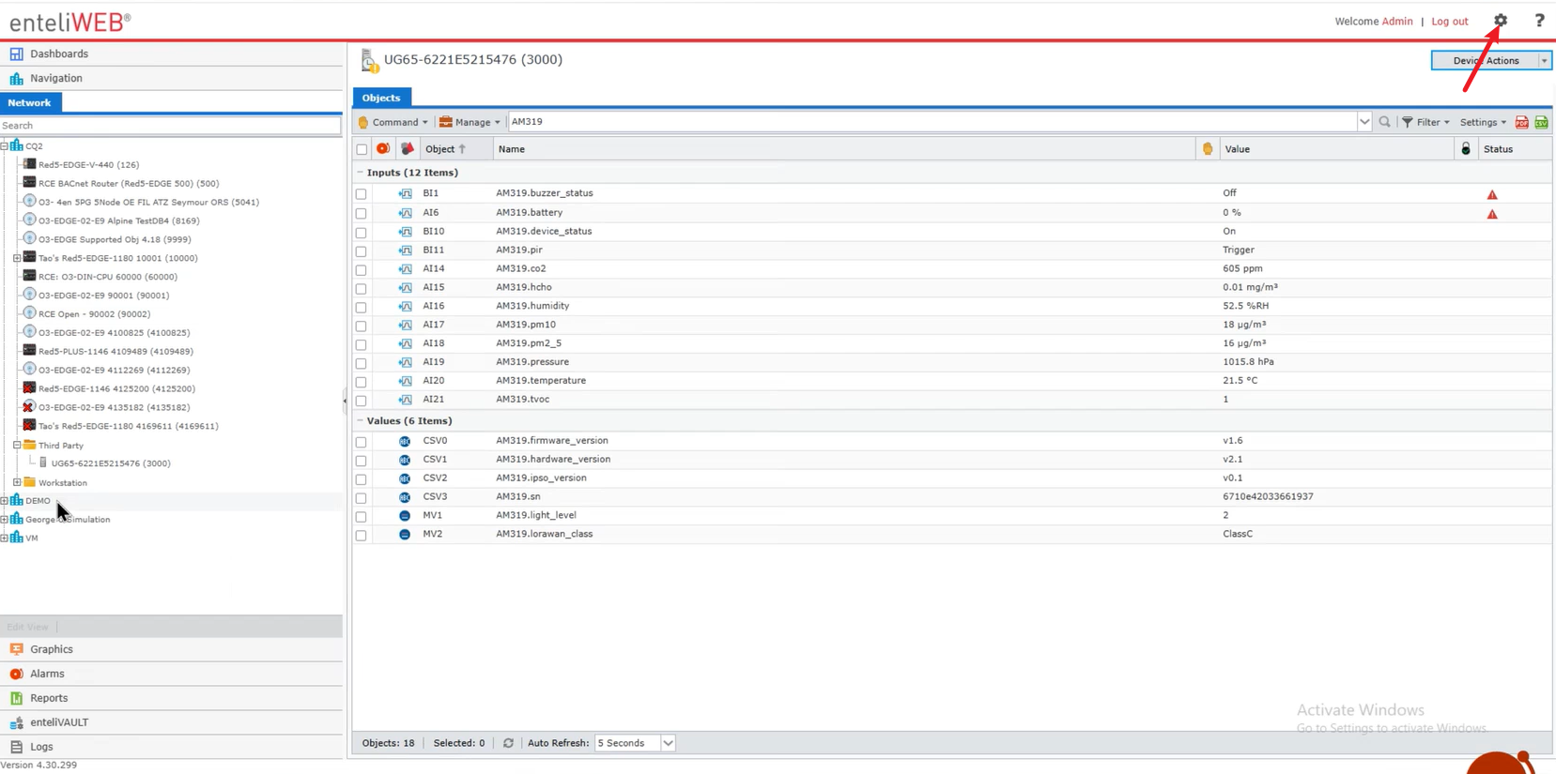Check the box for AM319.firmware_version
This screenshot has height=774, width=1556.
[x=362, y=442]
